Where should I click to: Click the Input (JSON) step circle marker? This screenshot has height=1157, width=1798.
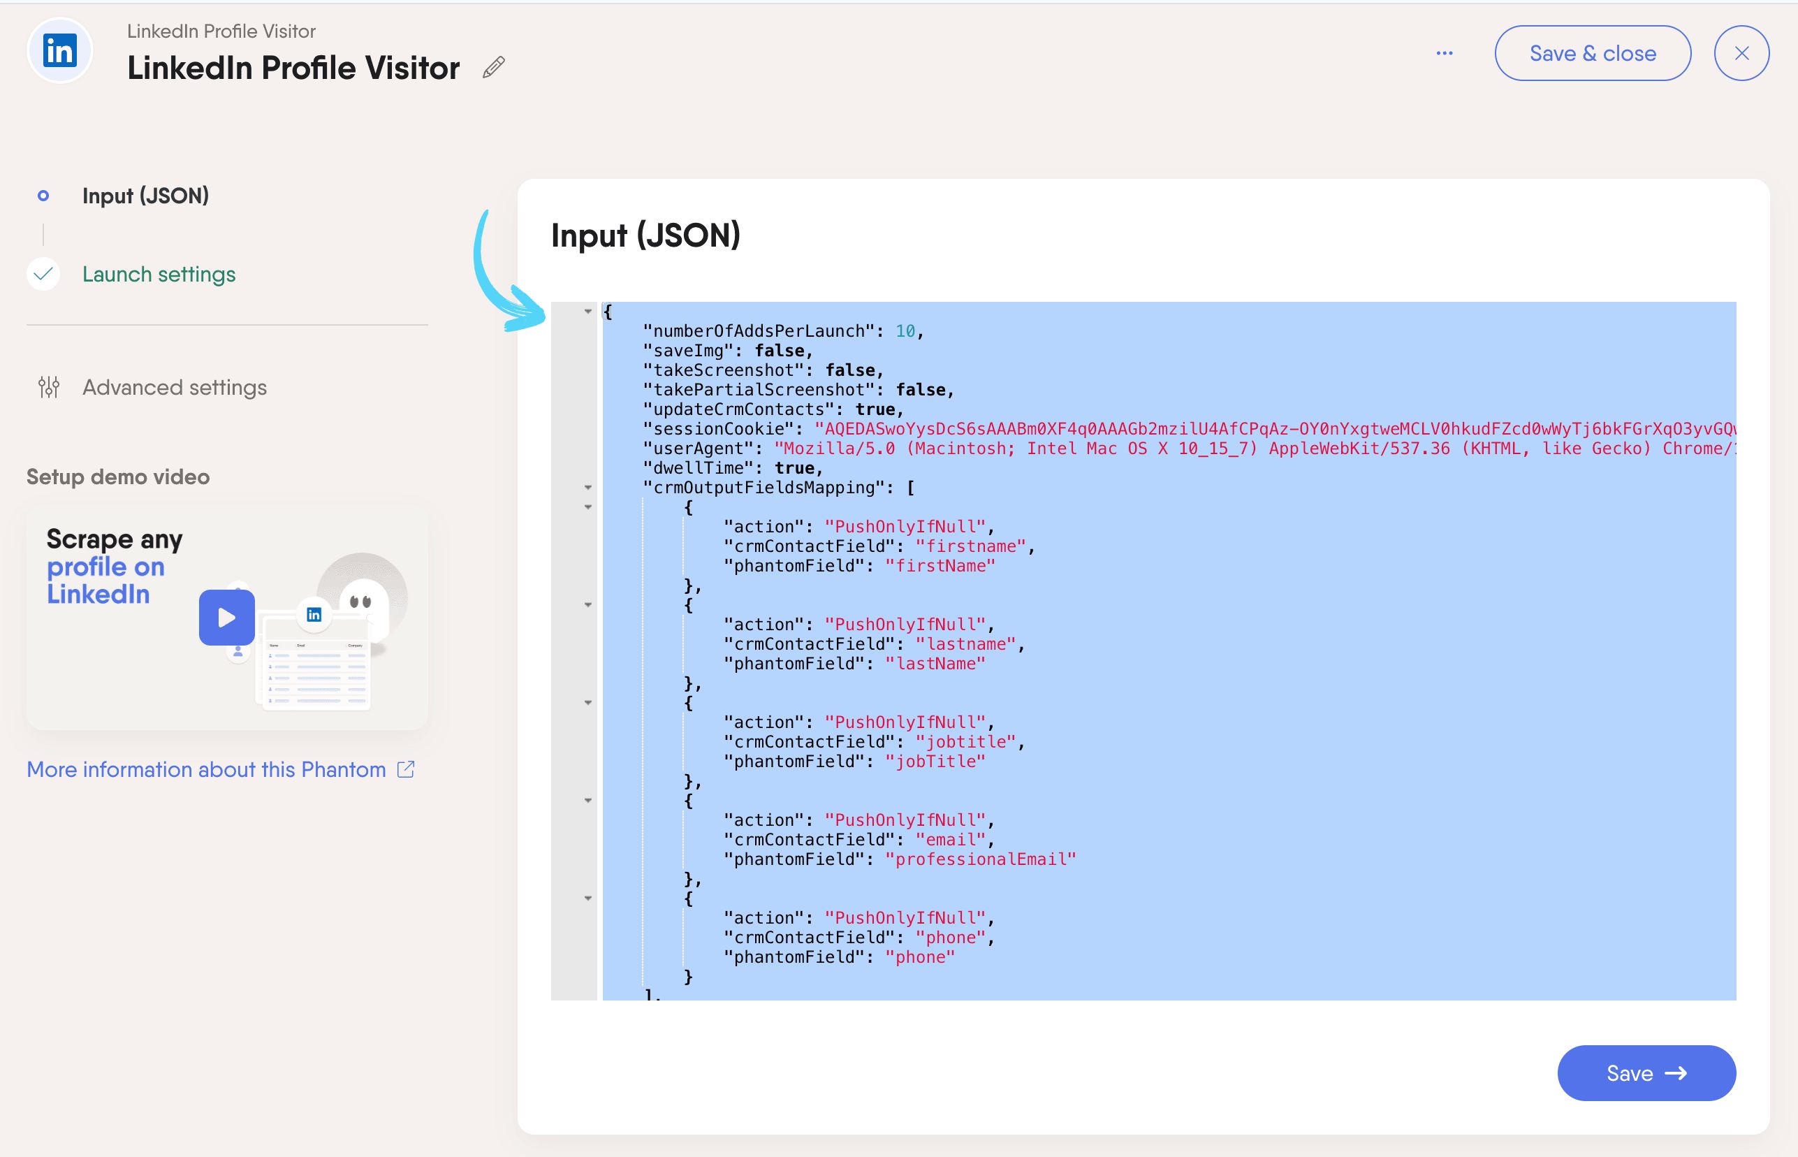coord(43,196)
